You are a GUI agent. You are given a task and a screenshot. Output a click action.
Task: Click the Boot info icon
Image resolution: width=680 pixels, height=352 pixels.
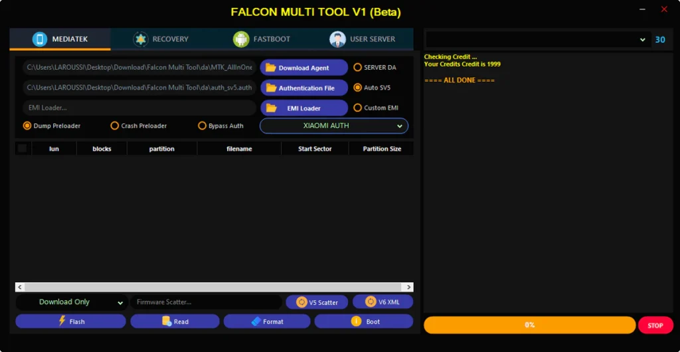[356, 321]
